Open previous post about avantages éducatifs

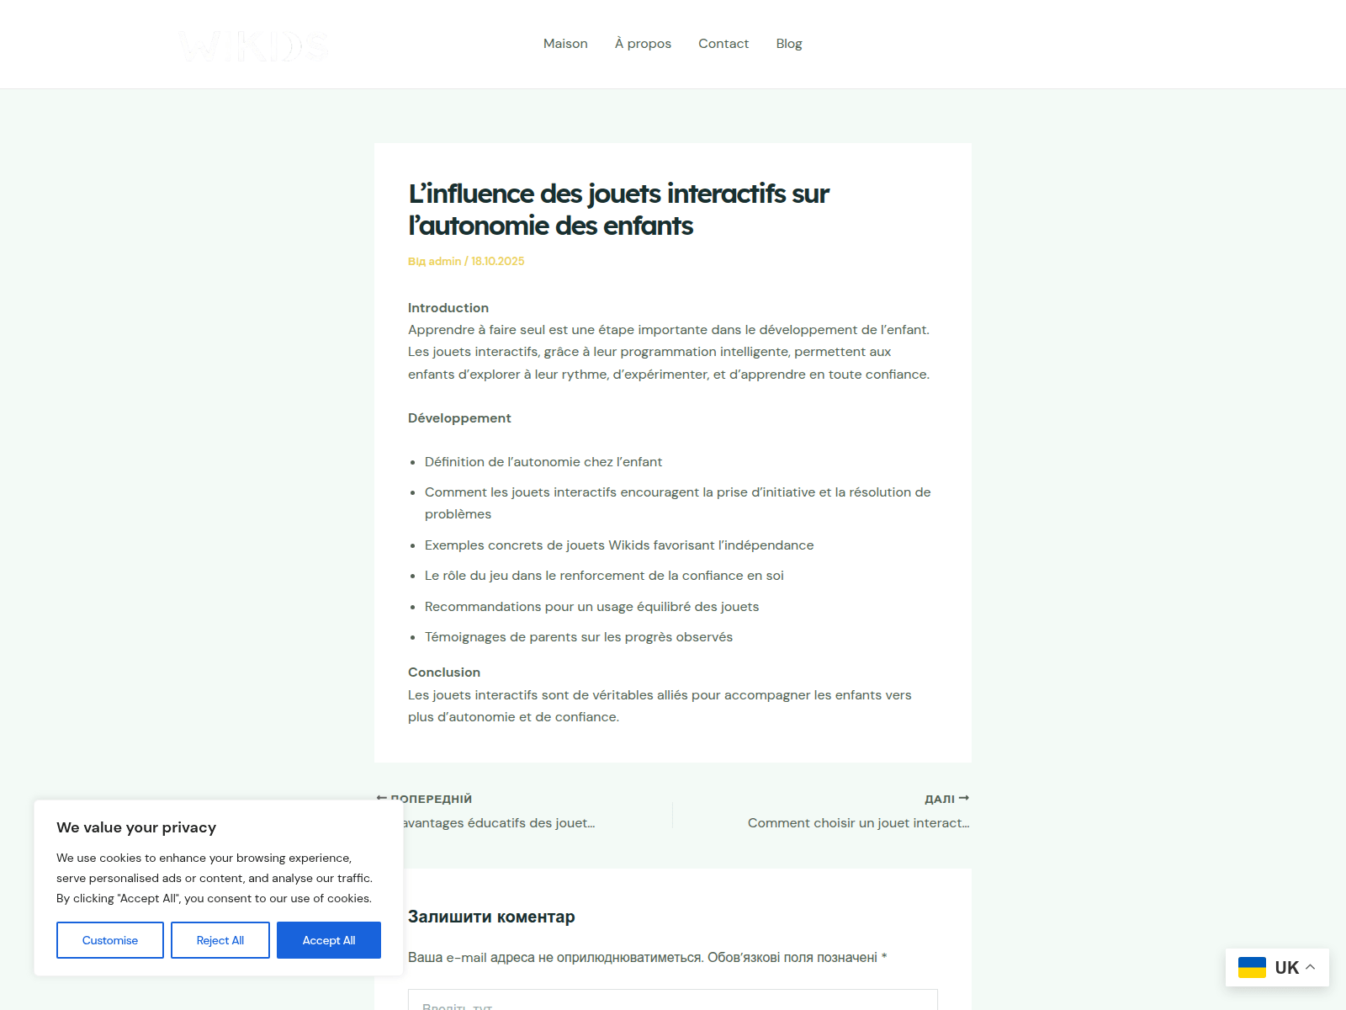pyautogui.click(x=499, y=823)
